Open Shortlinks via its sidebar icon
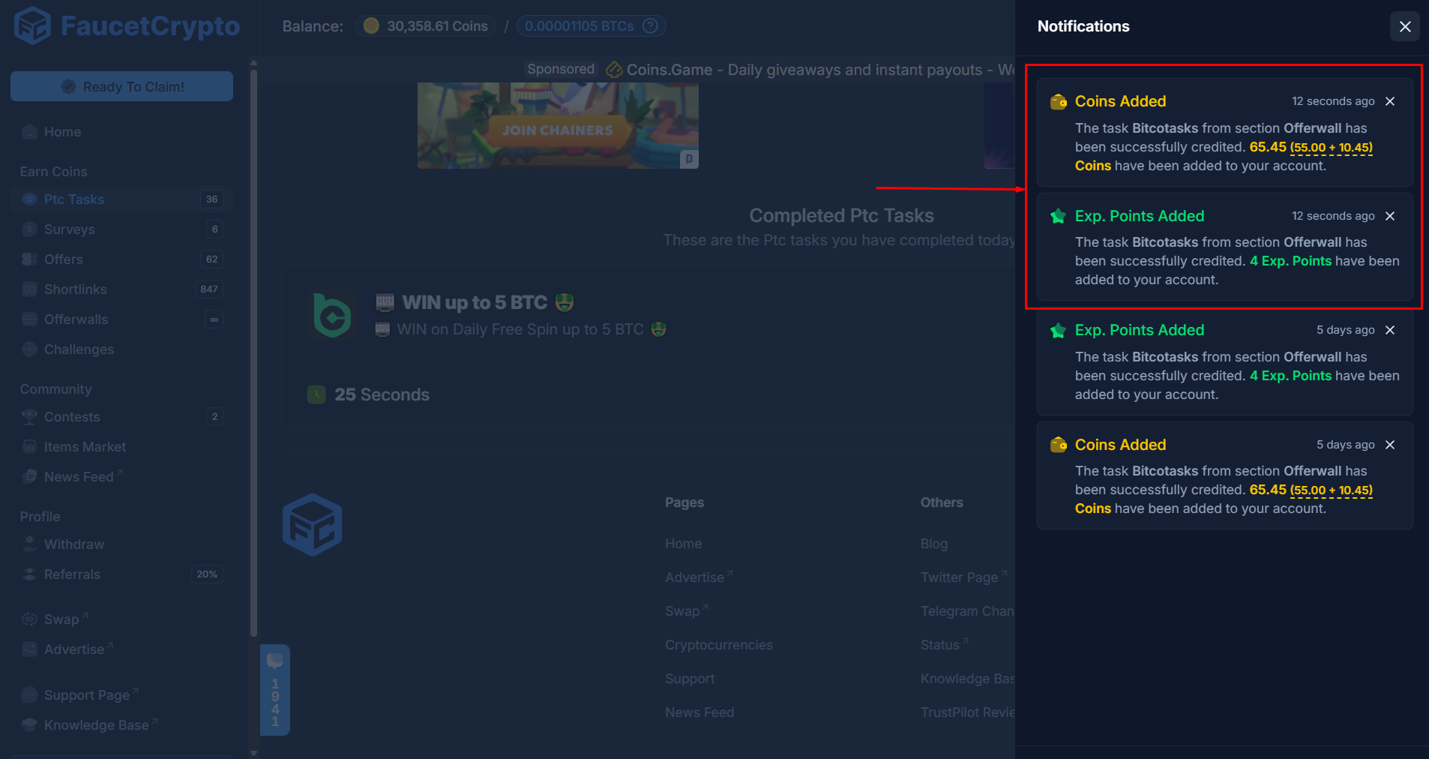 click(x=30, y=289)
